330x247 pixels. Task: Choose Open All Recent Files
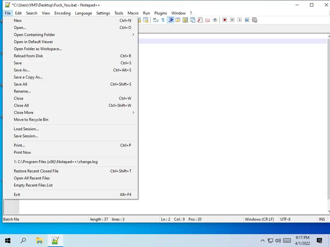(x=71, y=178)
